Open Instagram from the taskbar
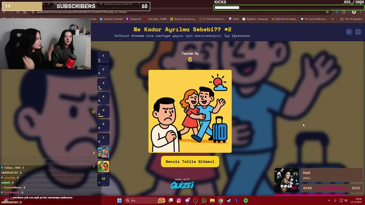The height and width of the screenshot is (205, 365). 179,200
